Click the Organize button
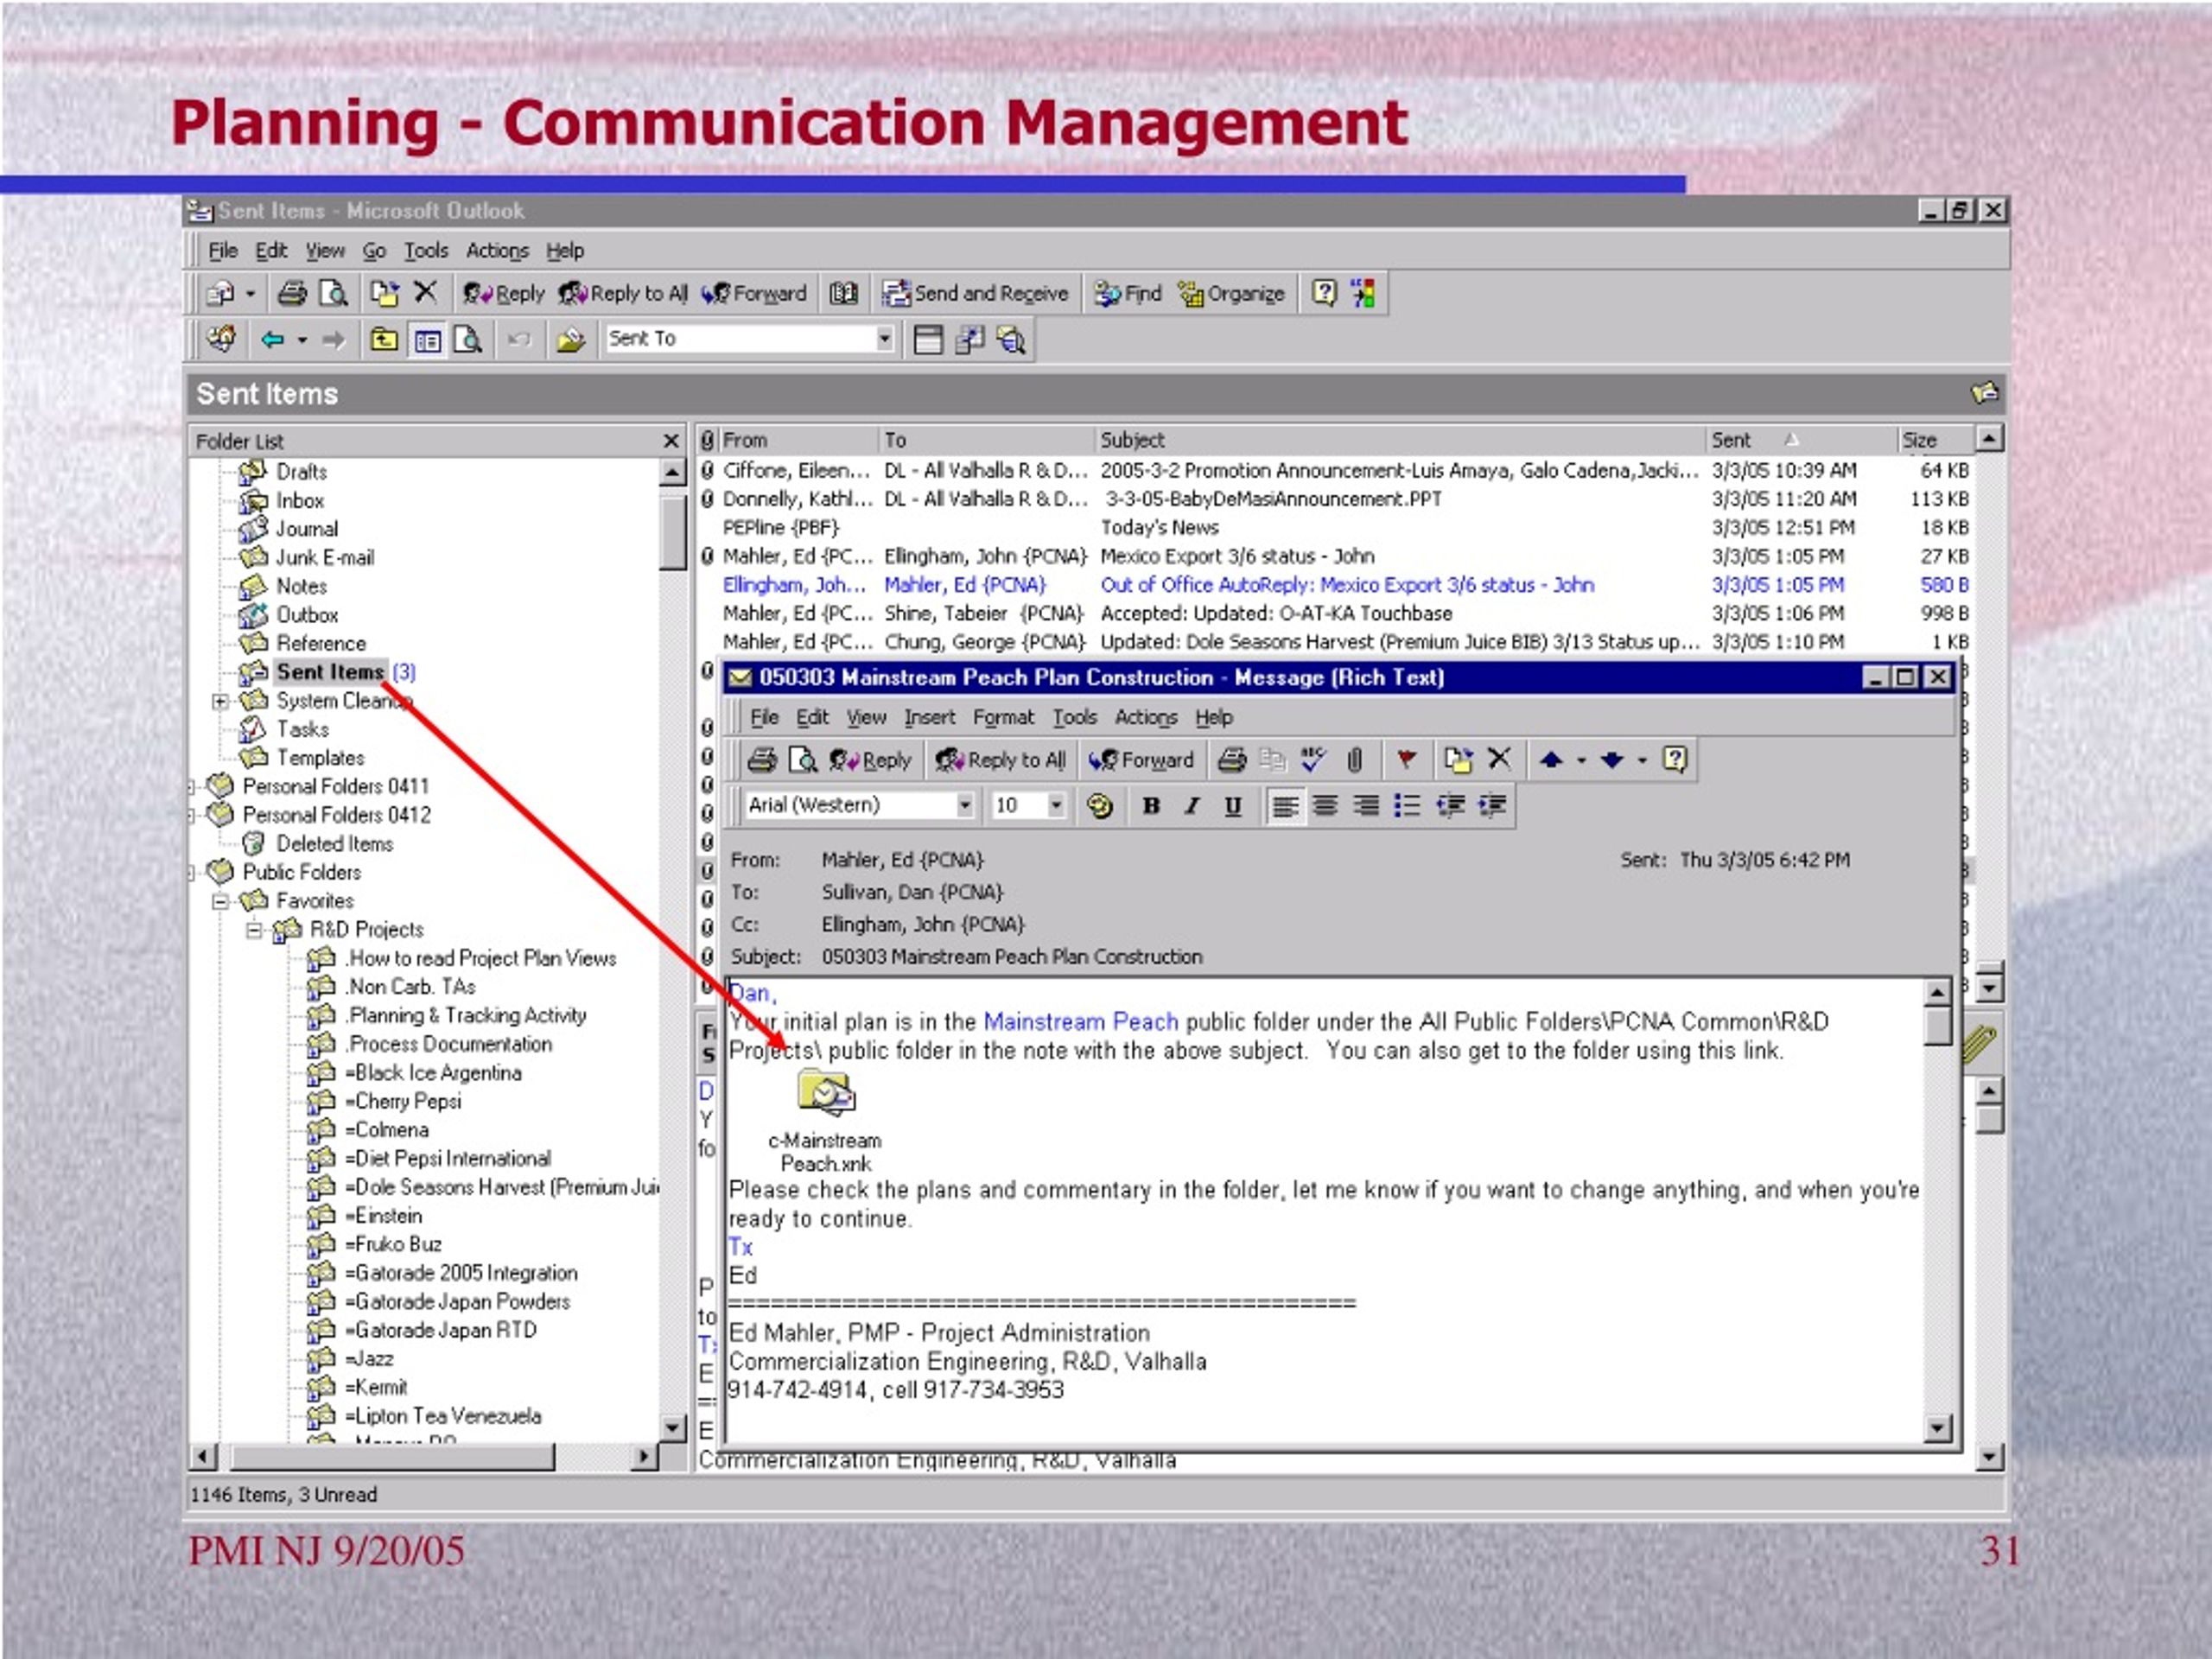Viewport: 2212px width, 1659px height. (1231, 293)
